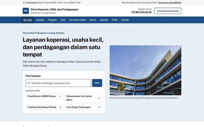
Task: Click the main headline Layanan koperasi
Action: click(63, 47)
